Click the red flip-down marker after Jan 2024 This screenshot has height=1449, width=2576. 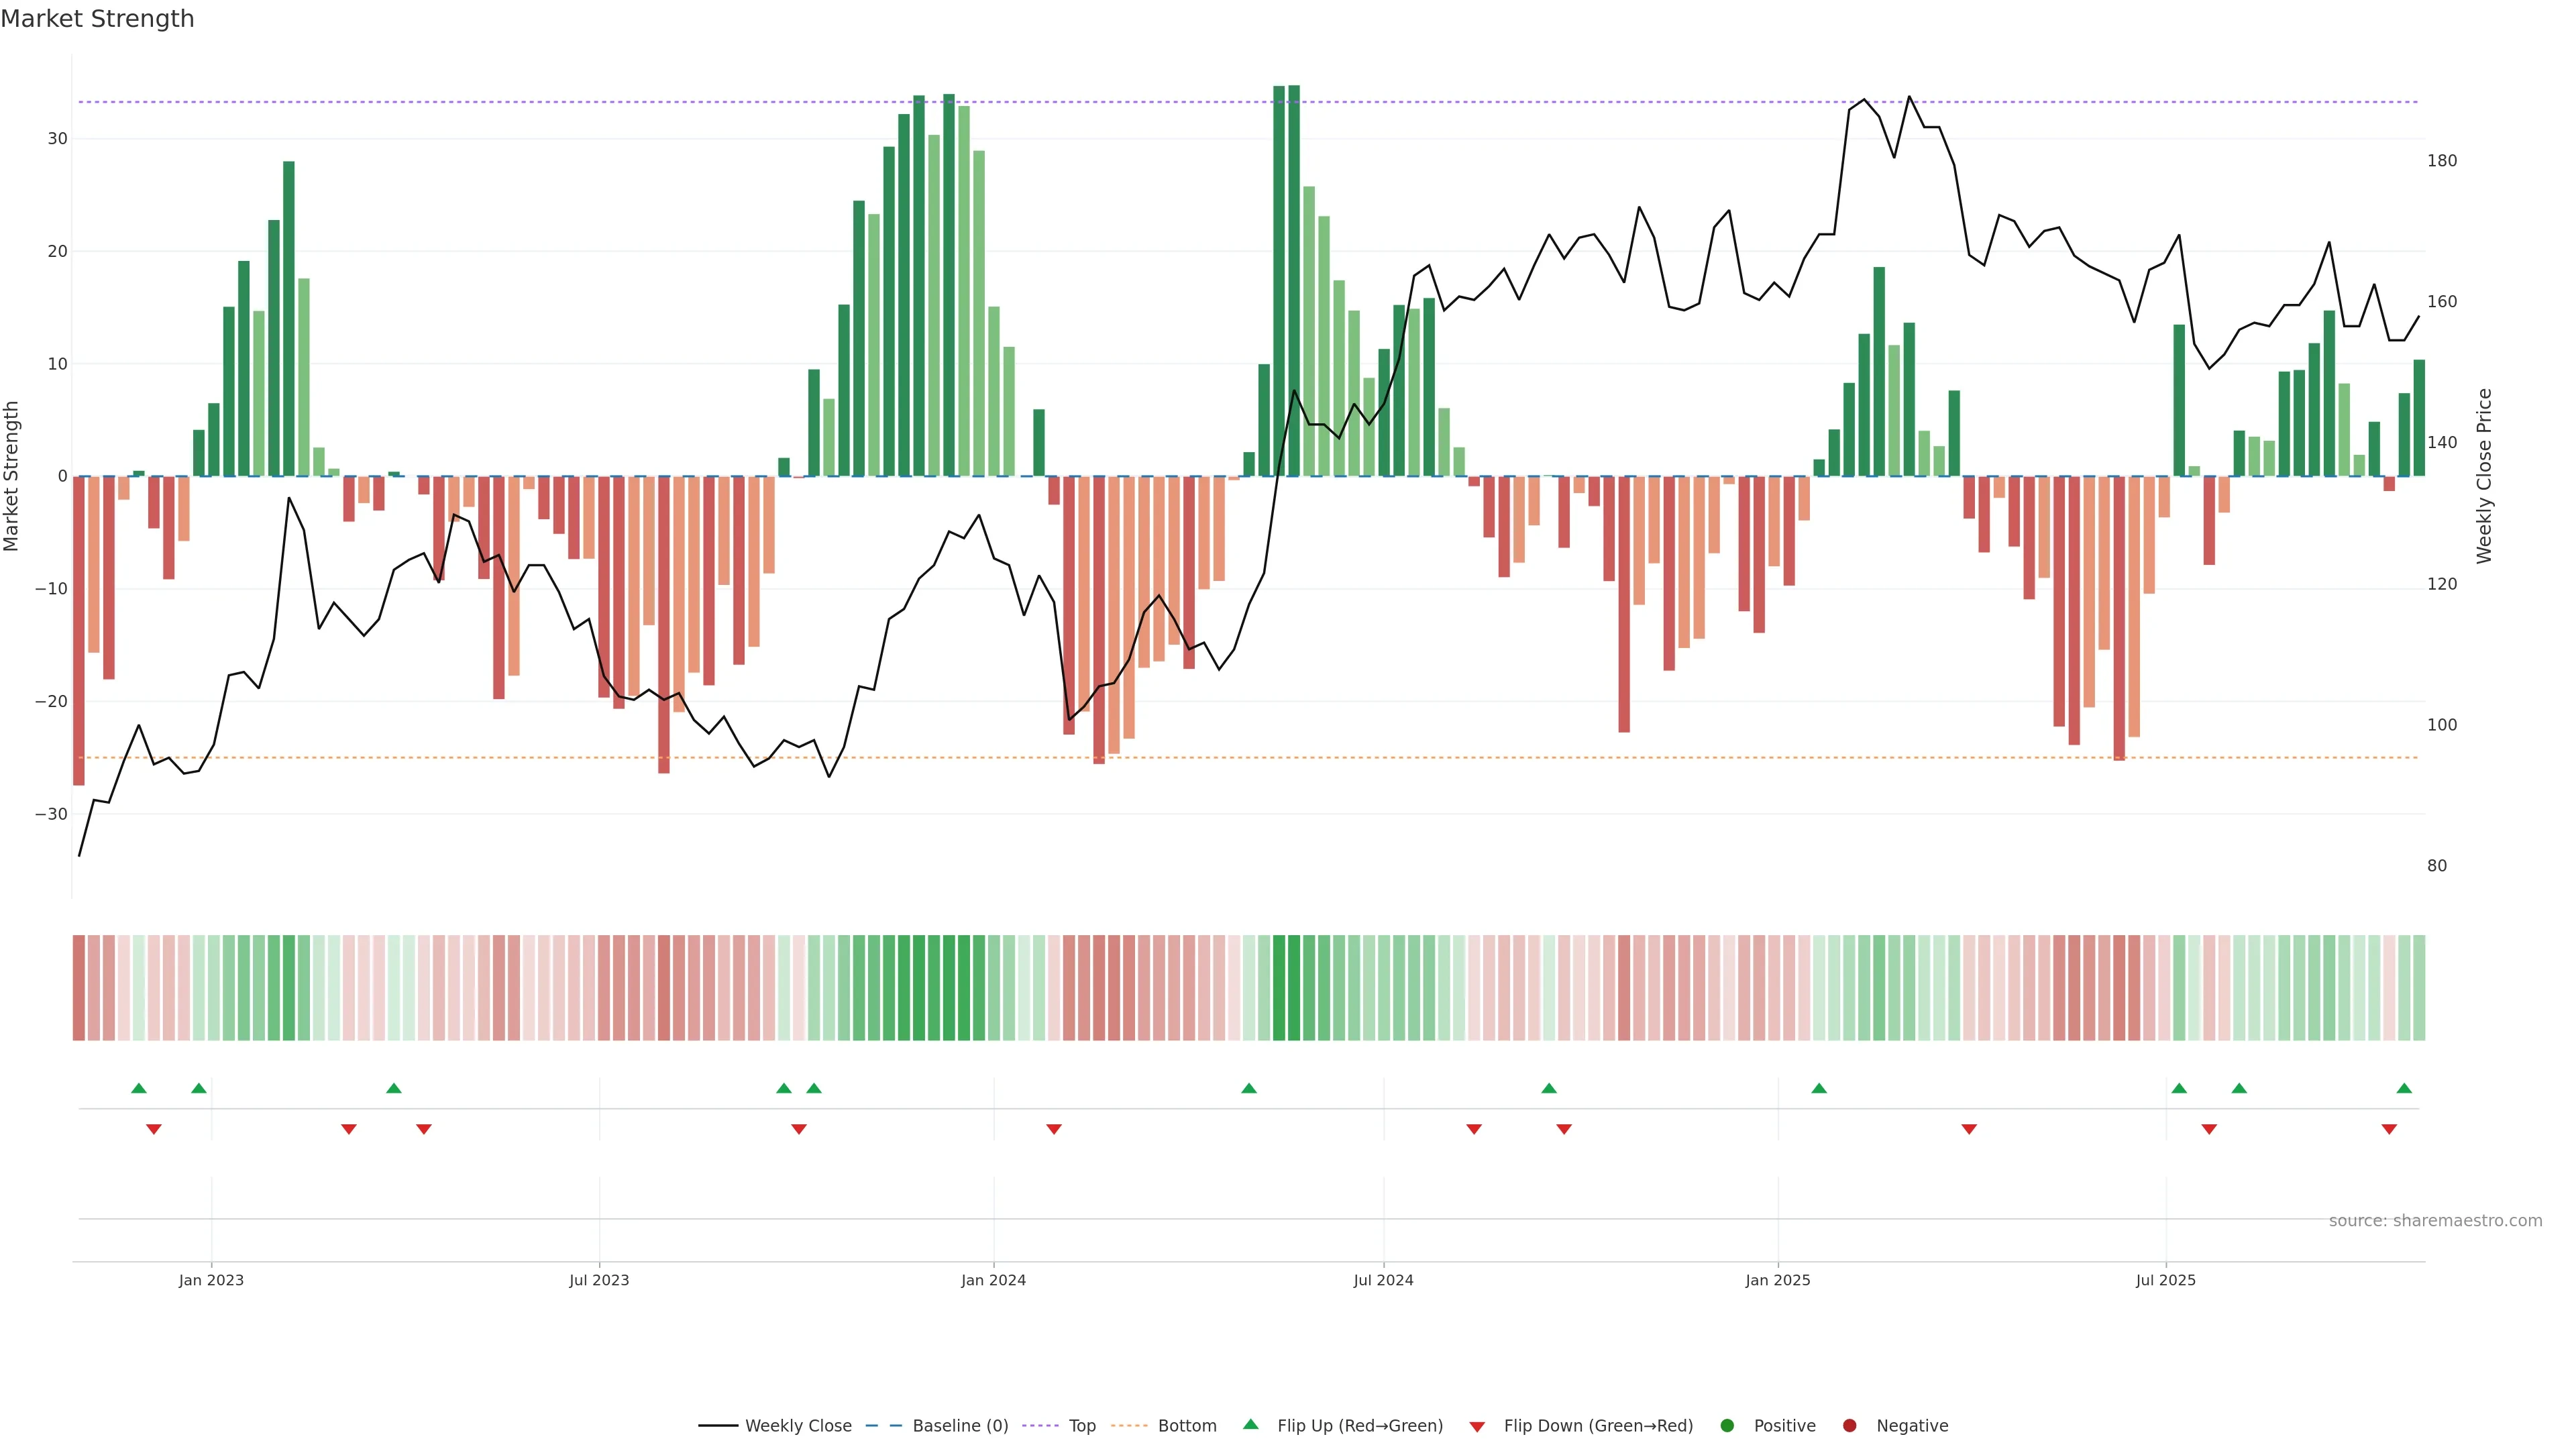[1054, 1129]
